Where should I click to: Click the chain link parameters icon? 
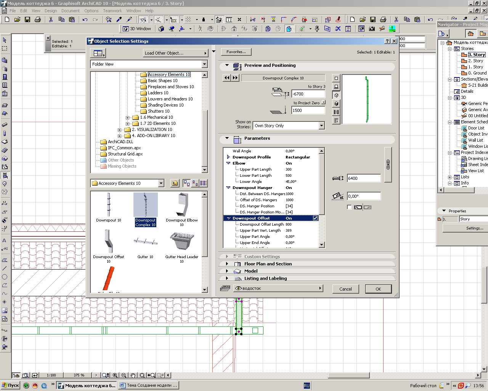coord(388,165)
